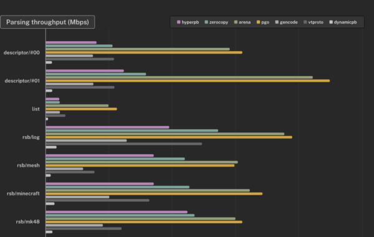
Task: Select the rsb/mesh category label
Action: click(28, 165)
